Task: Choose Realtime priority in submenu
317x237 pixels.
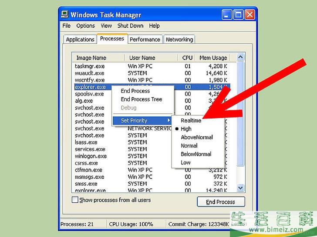Action: pyautogui.click(x=191, y=121)
